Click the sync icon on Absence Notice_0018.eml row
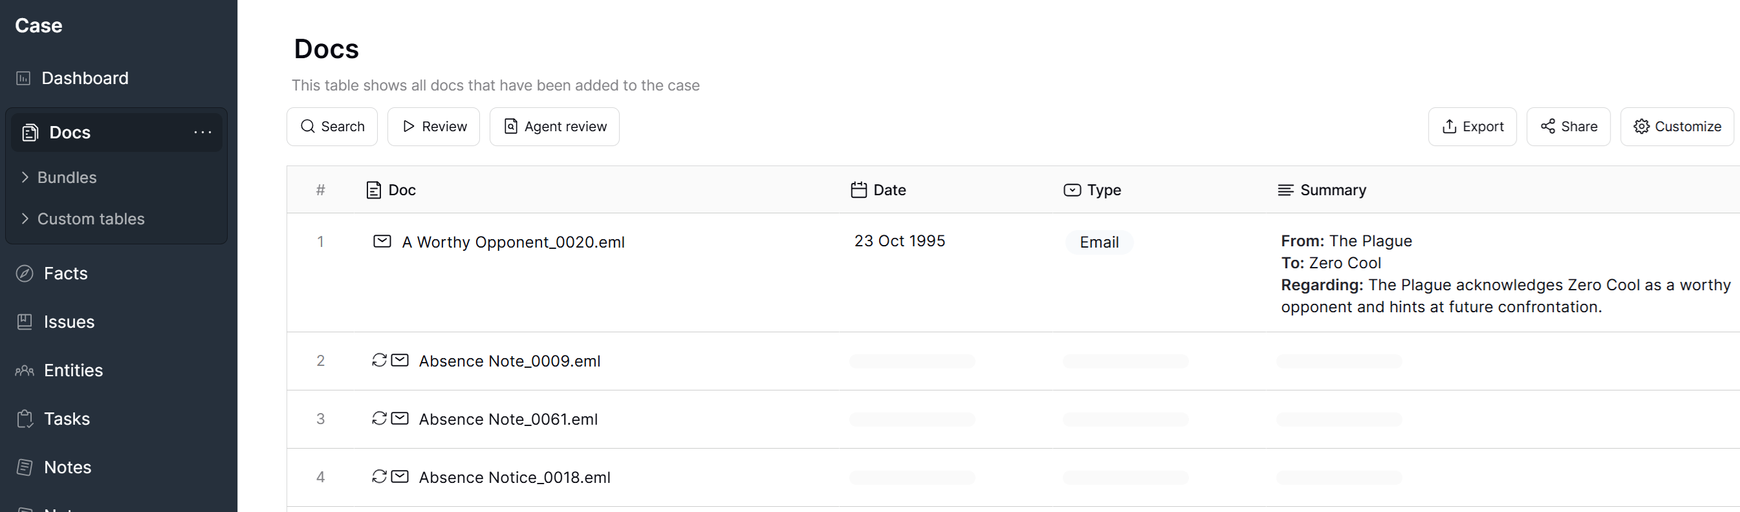The width and height of the screenshot is (1740, 512). tap(379, 476)
